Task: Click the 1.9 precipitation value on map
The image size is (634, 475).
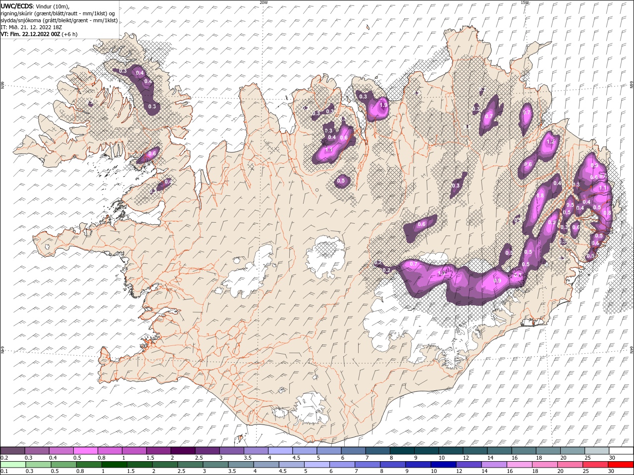Action: (x=383, y=105)
